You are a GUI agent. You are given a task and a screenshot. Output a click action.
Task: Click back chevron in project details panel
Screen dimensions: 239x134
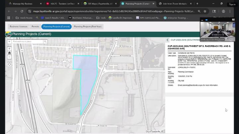[168, 40]
